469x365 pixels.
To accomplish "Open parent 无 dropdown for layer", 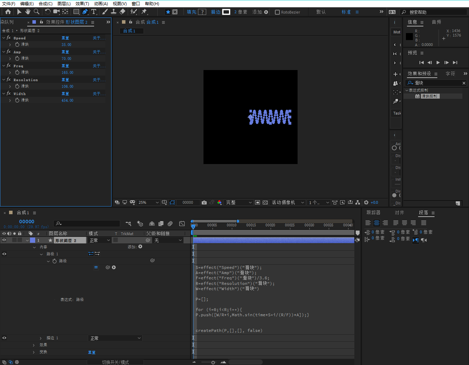I will [168, 240].
